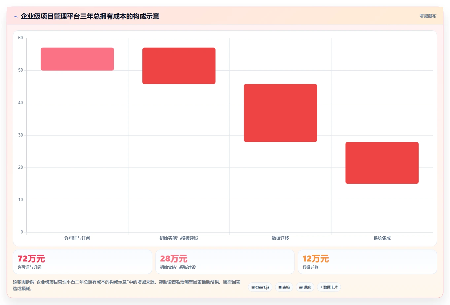Click the red 数据迁移 waterfall bar
Viewport: 450px width, 305px height.
tap(280, 113)
